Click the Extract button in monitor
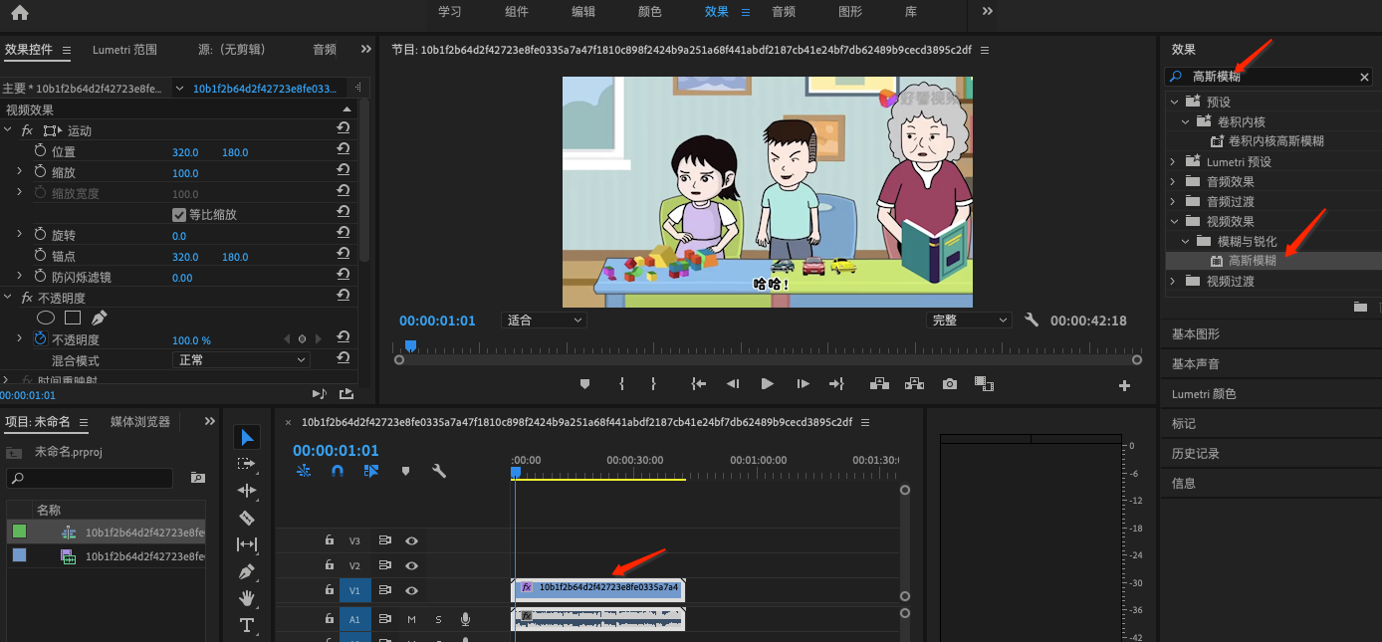Screen dimensions: 1382x642 pos(914,383)
